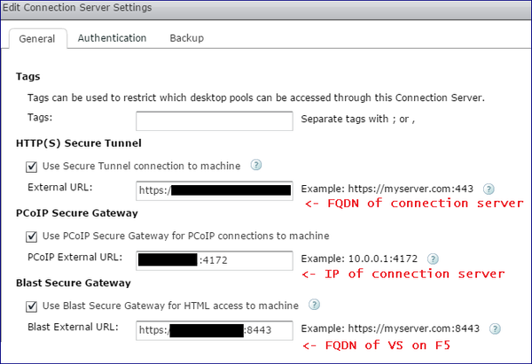Open the Backup tab
This screenshot has height=364, width=532.
point(186,38)
